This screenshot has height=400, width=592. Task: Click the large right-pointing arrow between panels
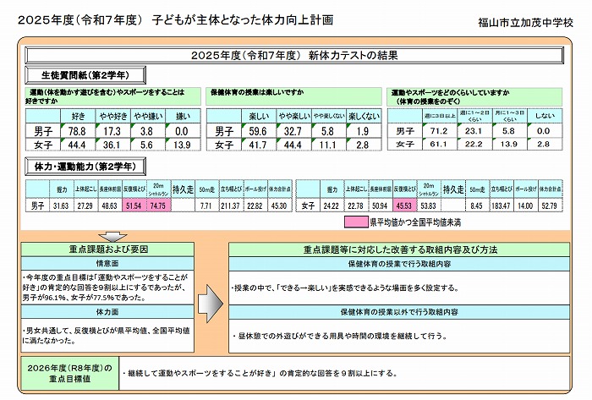click(x=208, y=298)
